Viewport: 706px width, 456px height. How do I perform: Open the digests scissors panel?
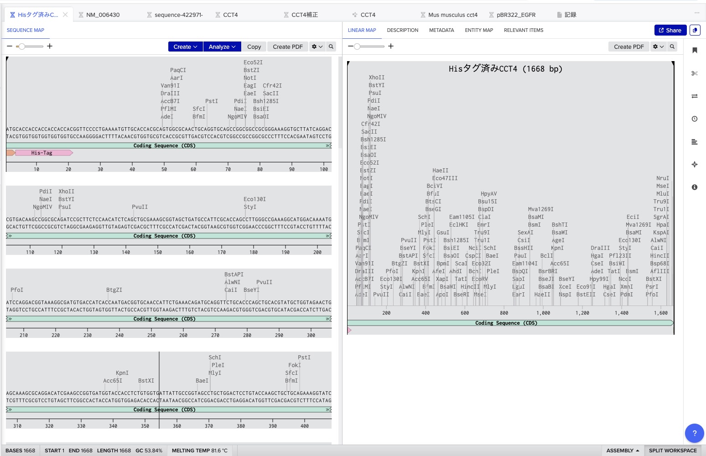pos(694,73)
